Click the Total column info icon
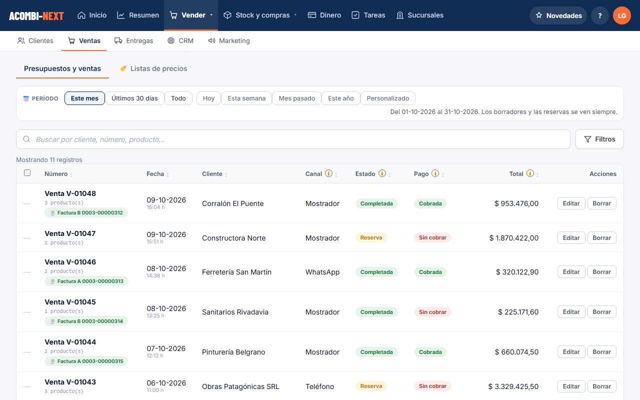Image resolution: width=640 pixels, height=400 pixels. [x=530, y=173]
